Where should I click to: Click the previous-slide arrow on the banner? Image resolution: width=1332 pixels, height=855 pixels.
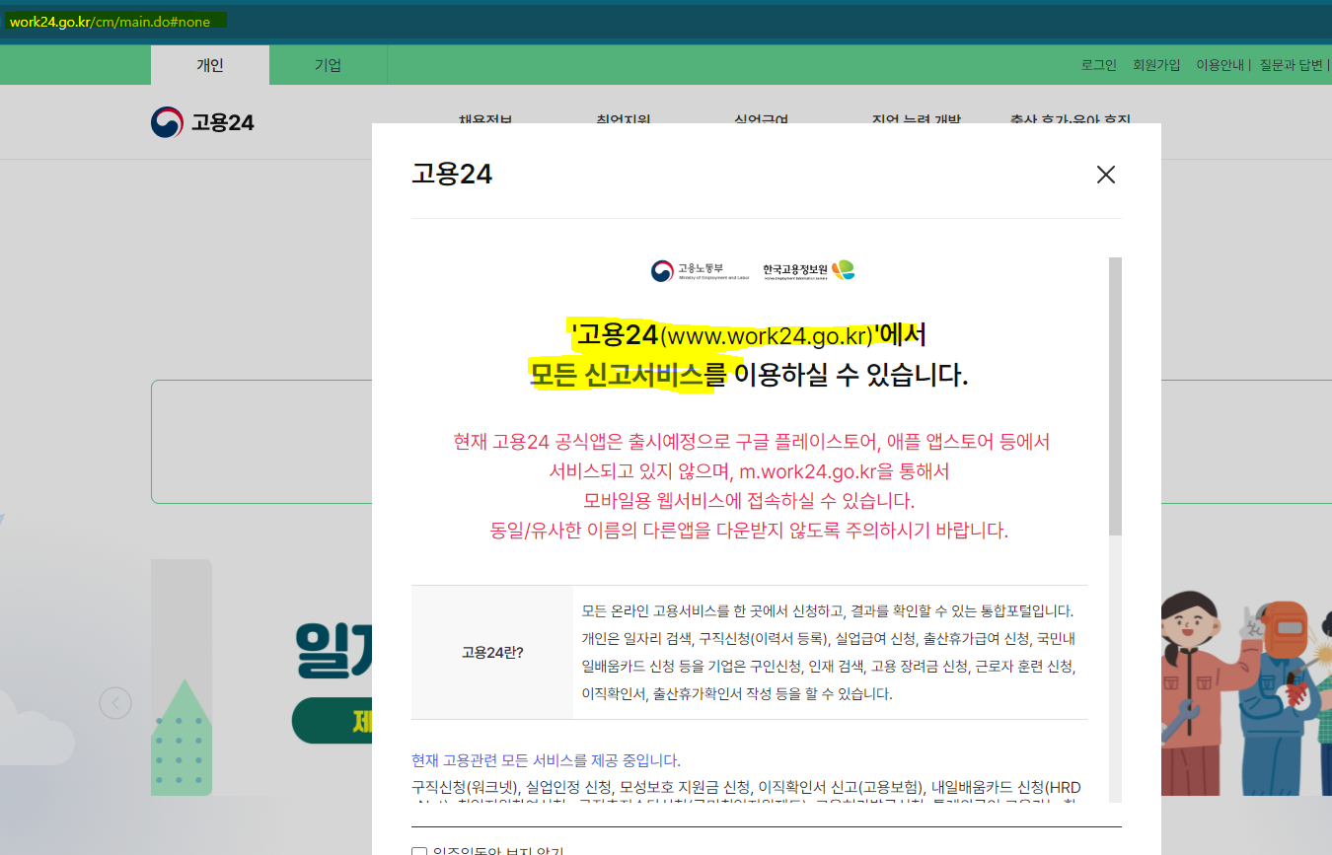click(115, 703)
